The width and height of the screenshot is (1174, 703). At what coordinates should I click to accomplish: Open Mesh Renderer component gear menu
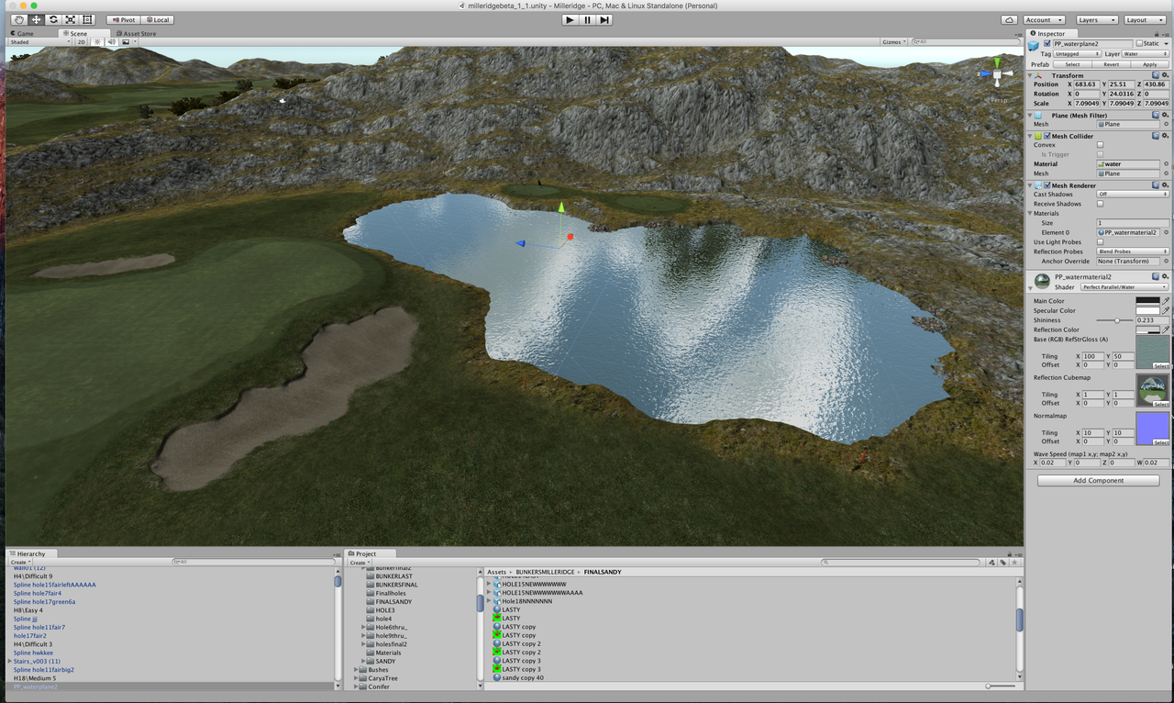[x=1166, y=185]
